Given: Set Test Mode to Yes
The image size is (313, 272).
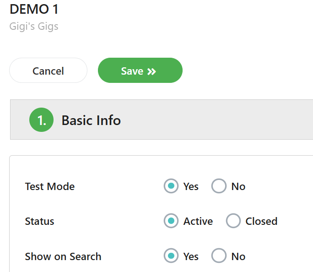Looking at the screenshot, I should (171, 186).
